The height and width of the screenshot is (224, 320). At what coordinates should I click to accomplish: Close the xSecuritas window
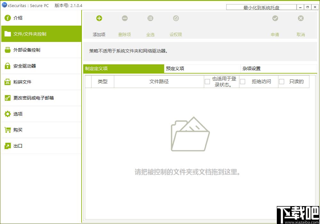[x=315, y=7]
